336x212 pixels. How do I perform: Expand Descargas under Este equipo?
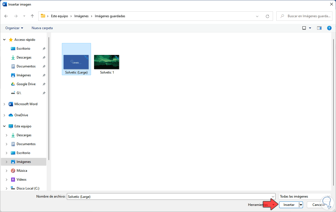click(x=7, y=135)
